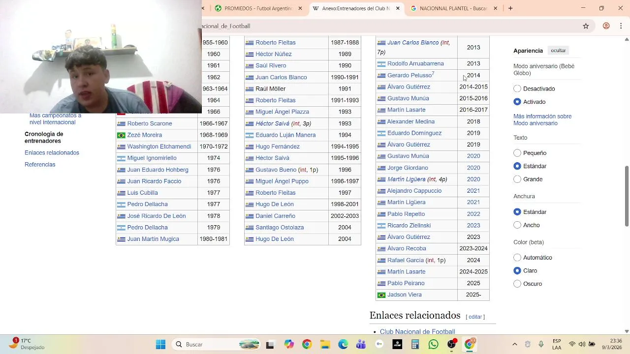Image resolution: width=630 pixels, height=354 pixels.
Task: Go to Enlaces relacionados in sidebar
Action: point(52,153)
